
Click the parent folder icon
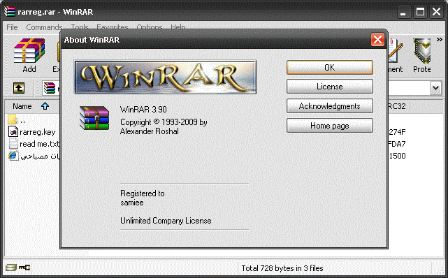click(x=13, y=119)
